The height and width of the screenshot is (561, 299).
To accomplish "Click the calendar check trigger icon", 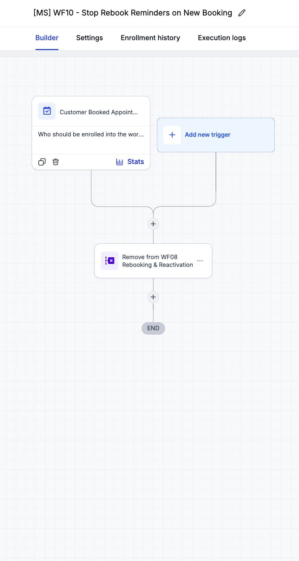I will pos(47,111).
